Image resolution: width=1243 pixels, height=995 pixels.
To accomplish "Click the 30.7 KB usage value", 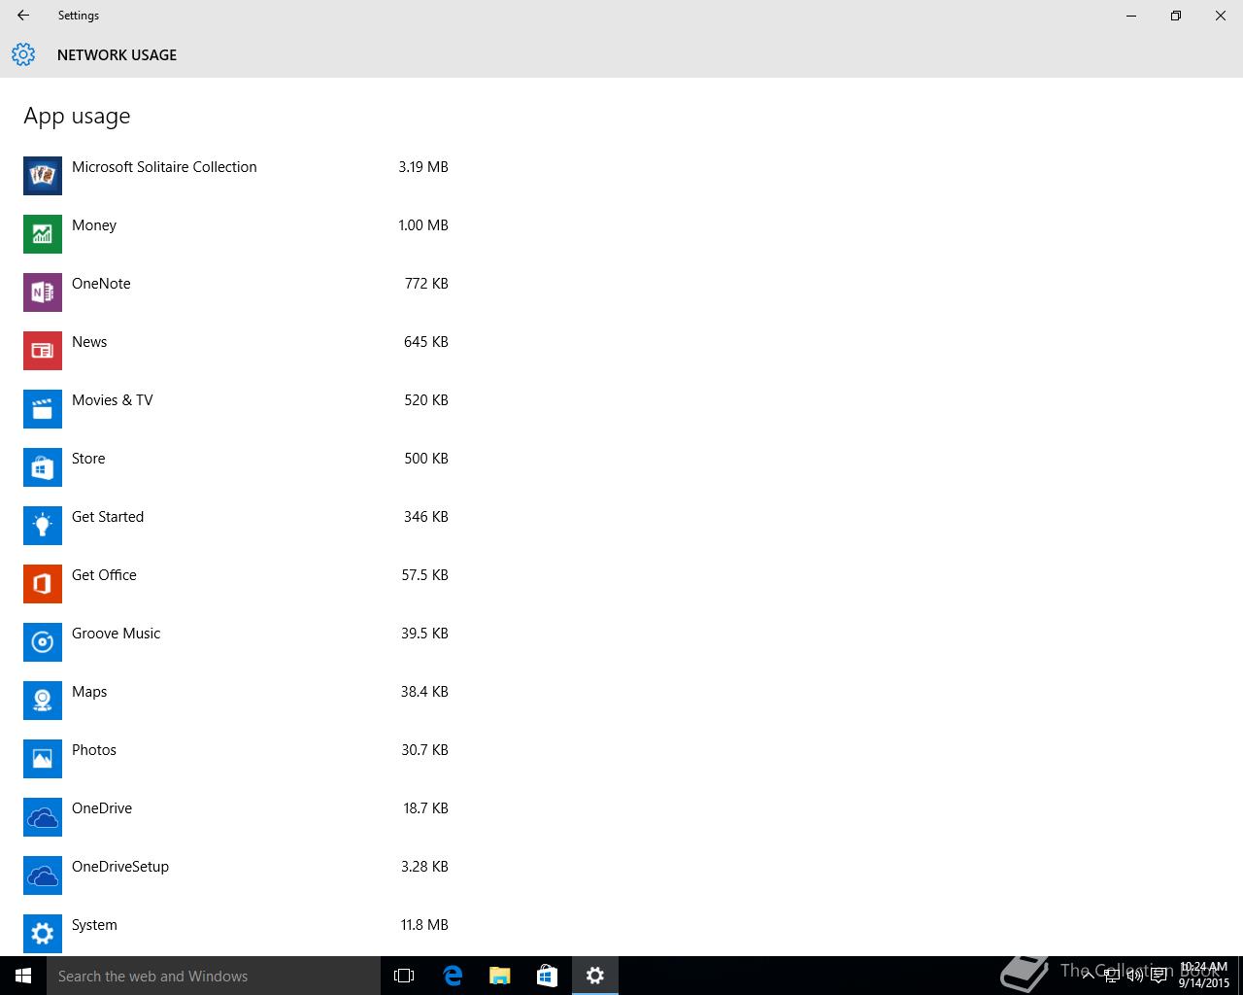I will pyautogui.click(x=424, y=750).
